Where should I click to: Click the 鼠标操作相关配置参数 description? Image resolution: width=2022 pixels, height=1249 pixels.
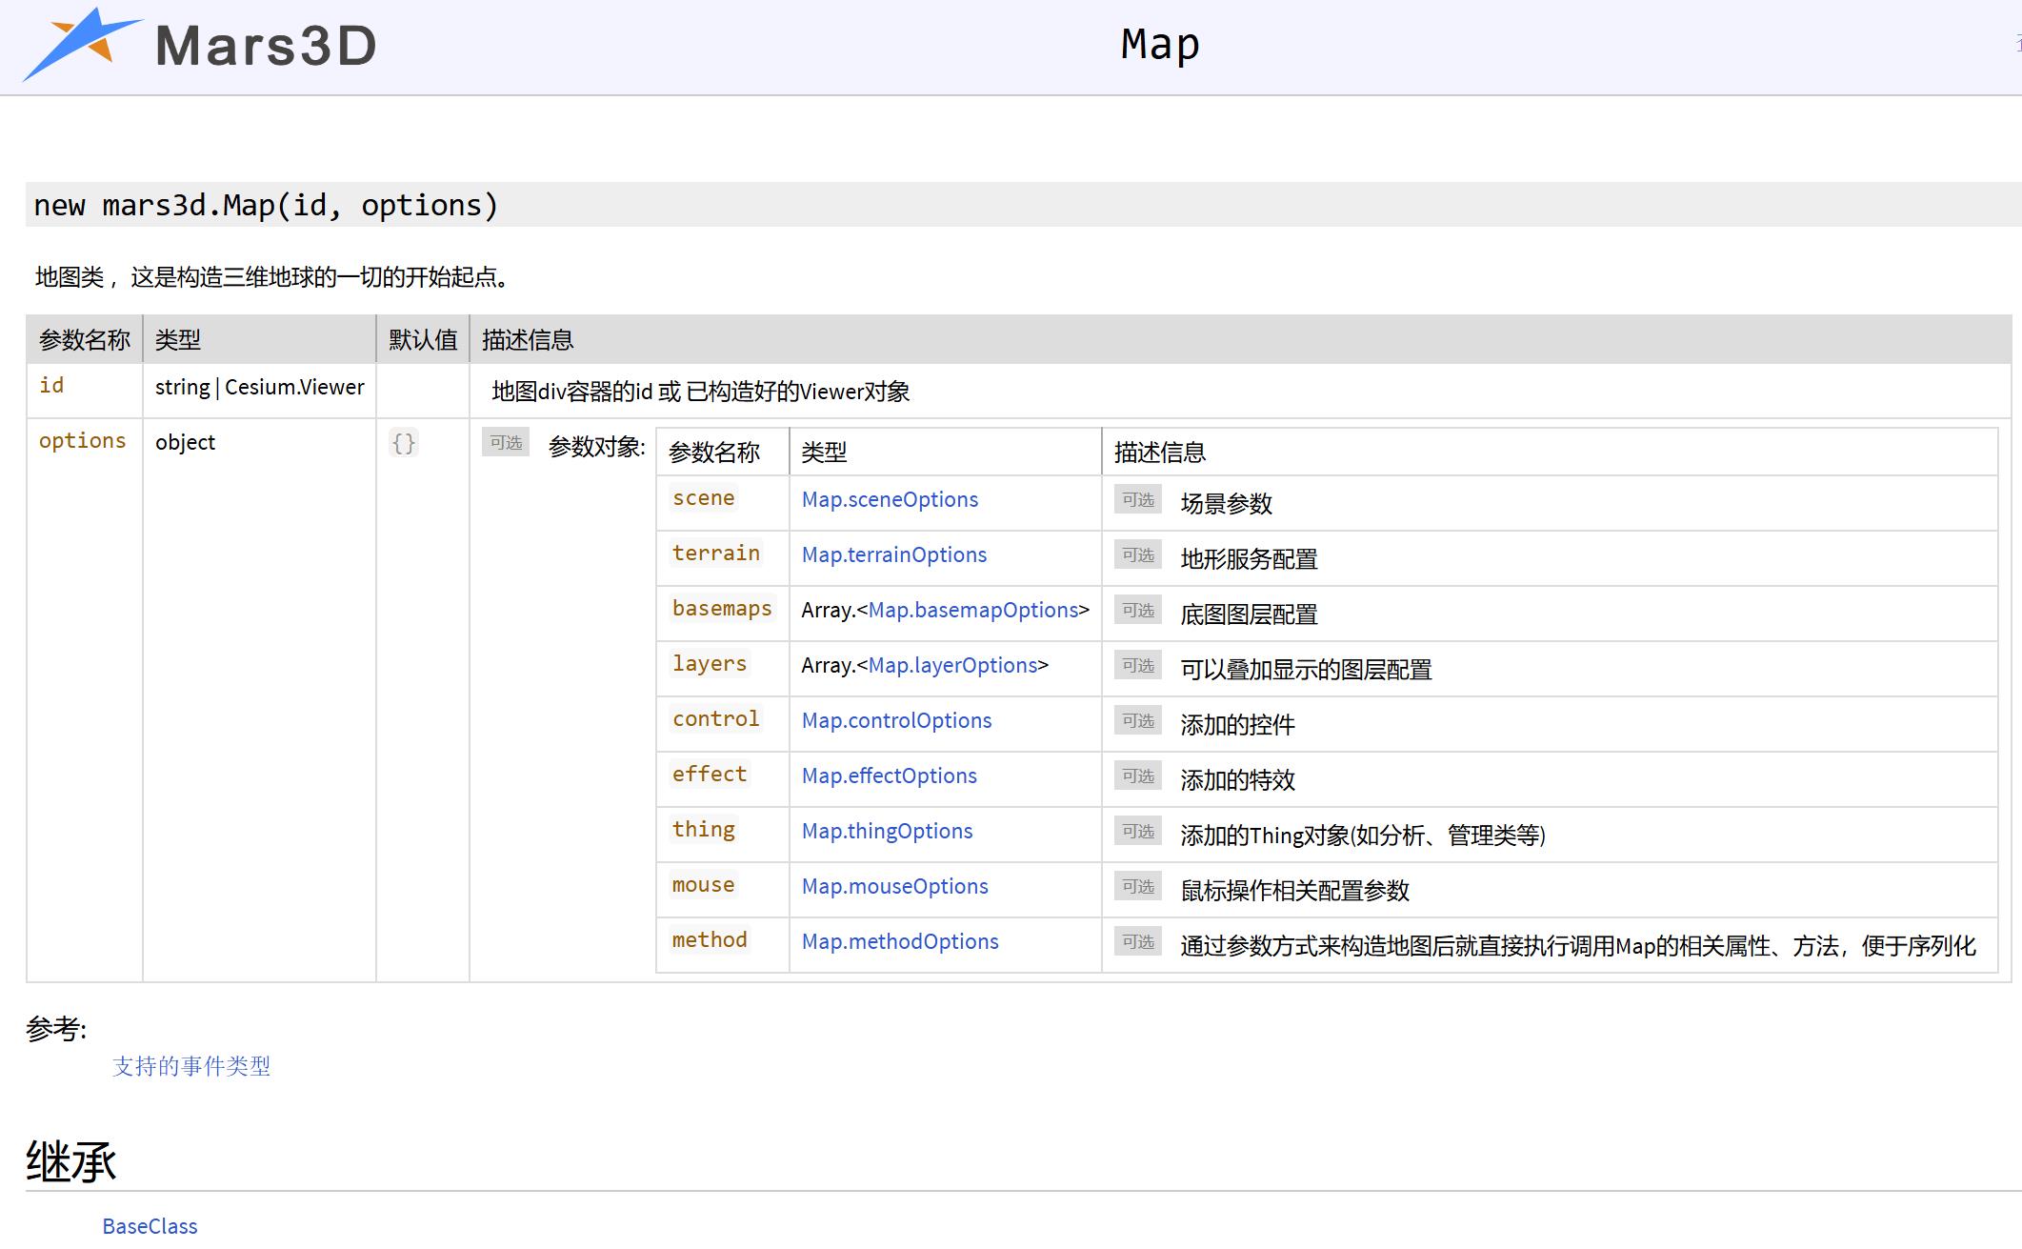coord(1294,890)
